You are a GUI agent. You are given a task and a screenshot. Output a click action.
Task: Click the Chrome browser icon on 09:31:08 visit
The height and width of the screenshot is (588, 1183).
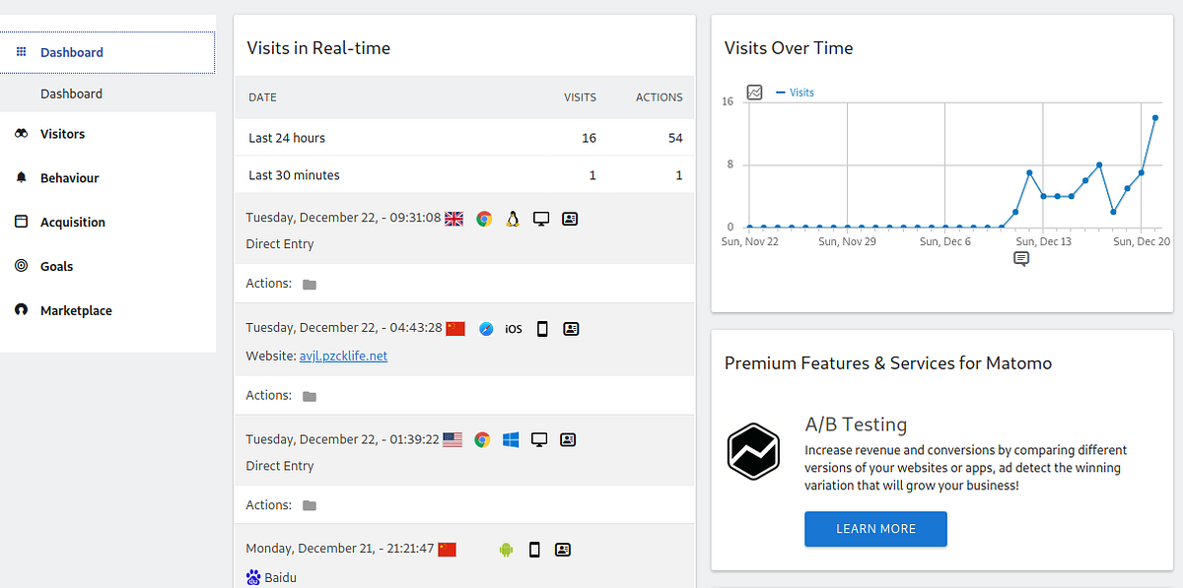click(483, 219)
